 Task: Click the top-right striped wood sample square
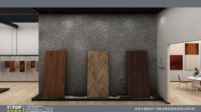click(x=192, y=49)
